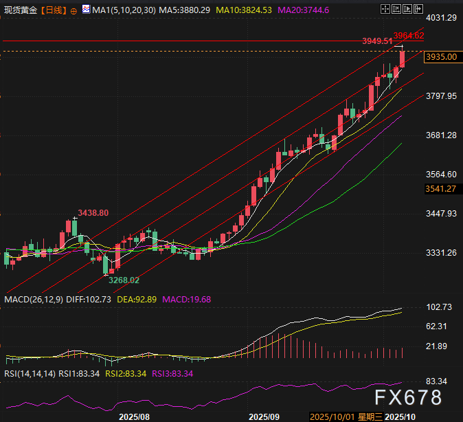Click the FX678 watermark logo
Image resolution: width=463 pixels, height=422 pixels.
tap(408, 398)
